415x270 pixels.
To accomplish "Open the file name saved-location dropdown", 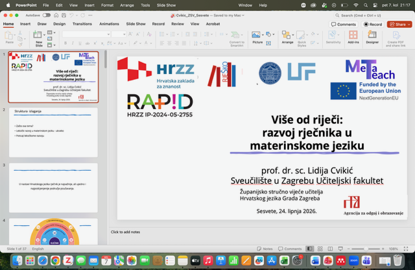I will click(243, 16).
